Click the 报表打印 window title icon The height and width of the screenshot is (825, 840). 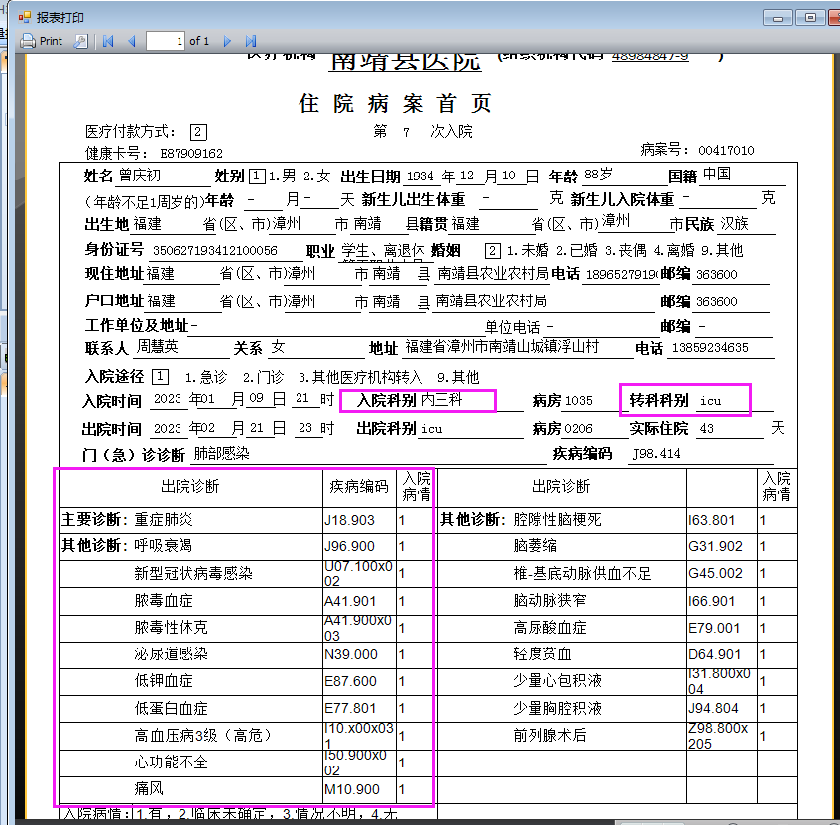[24, 17]
